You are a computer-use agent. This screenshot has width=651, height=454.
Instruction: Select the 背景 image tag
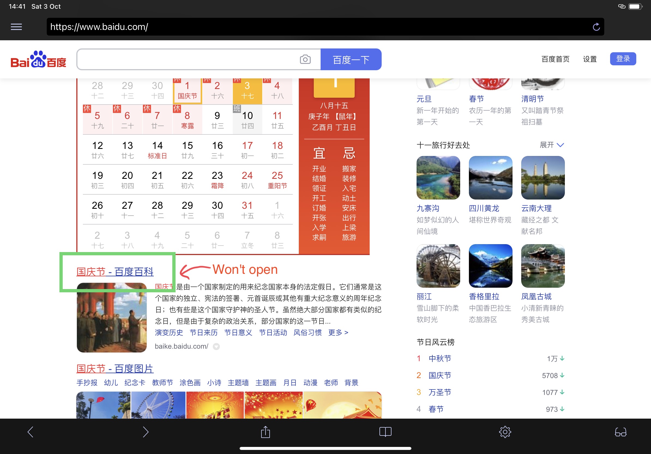351,383
